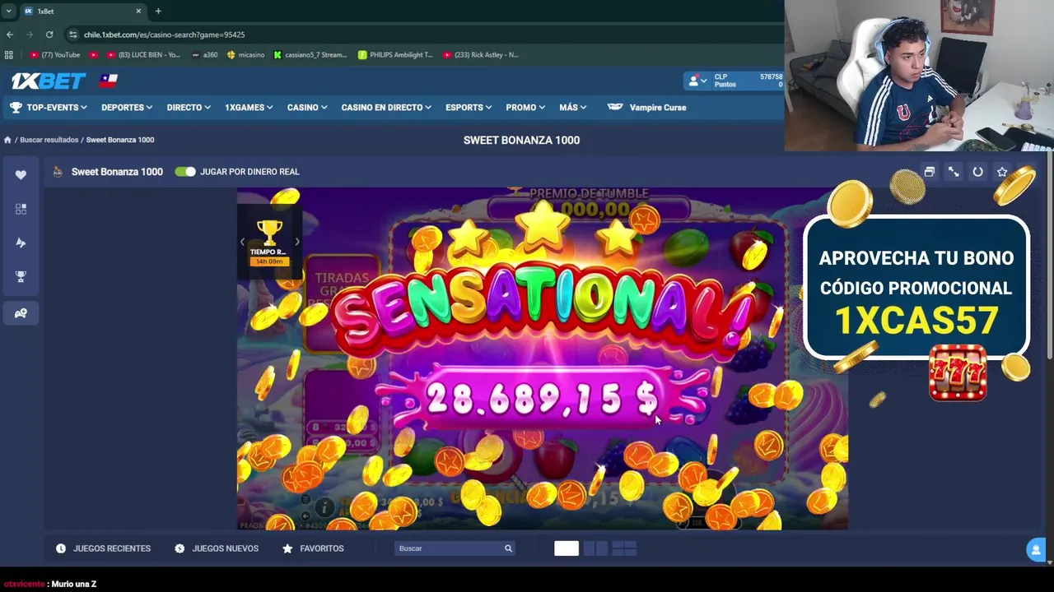Click the gamepad plus sidebar icon
1054x592 pixels.
click(21, 312)
